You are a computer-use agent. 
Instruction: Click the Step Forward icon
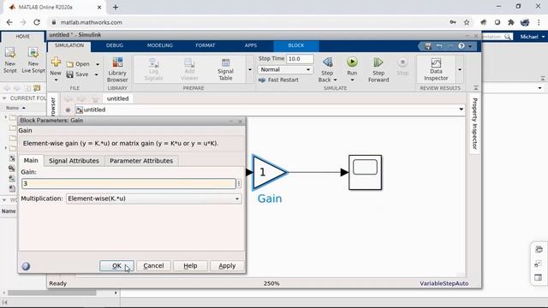[x=378, y=62]
